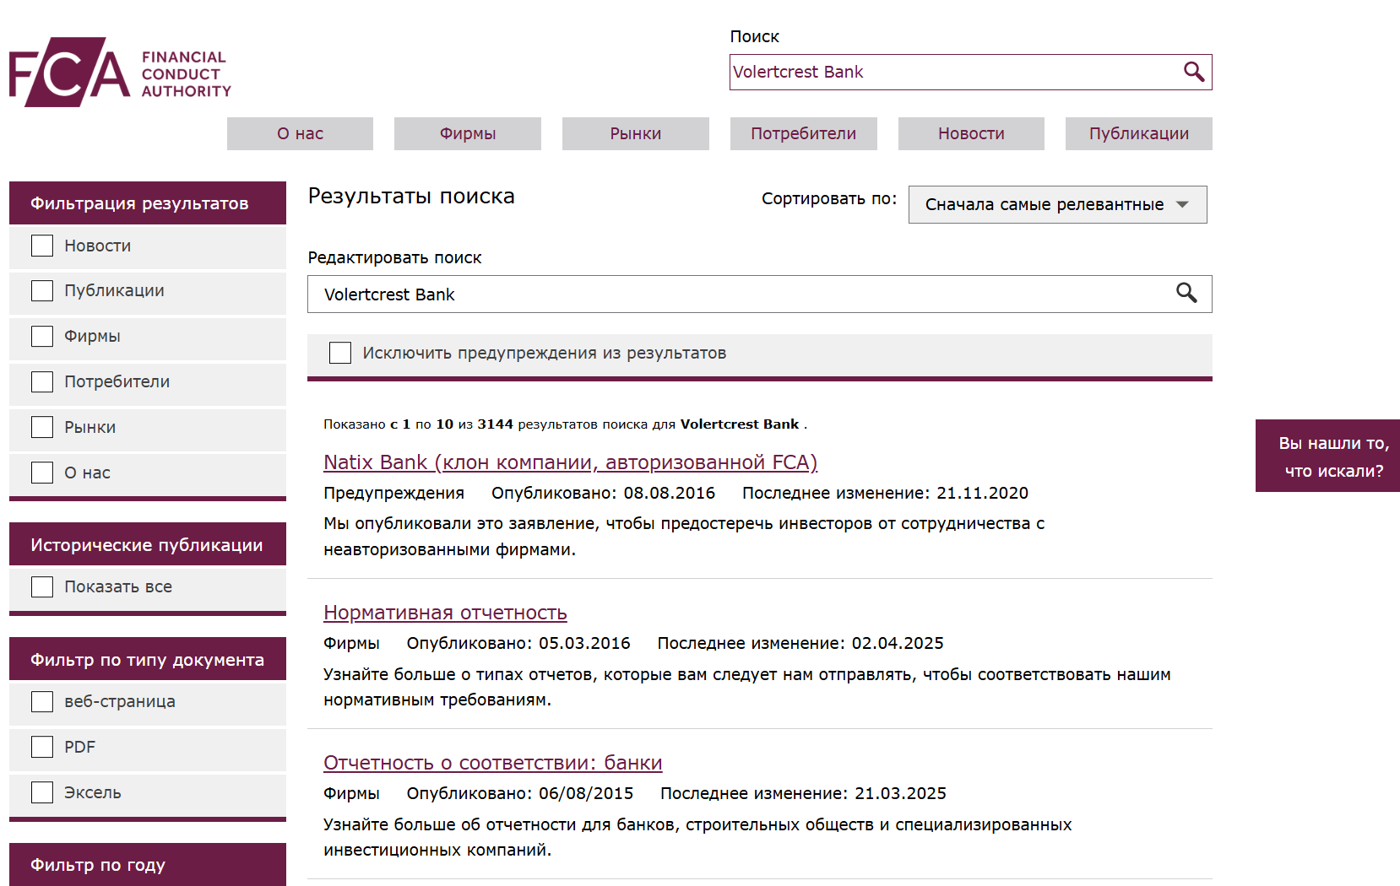This screenshot has width=1400, height=886.
Task: Enable the PDF document type filter
Action: tap(41, 746)
